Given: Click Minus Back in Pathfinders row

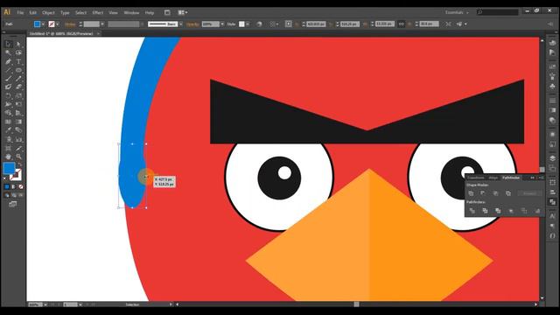Looking at the screenshot, I should tap(537, 211).
